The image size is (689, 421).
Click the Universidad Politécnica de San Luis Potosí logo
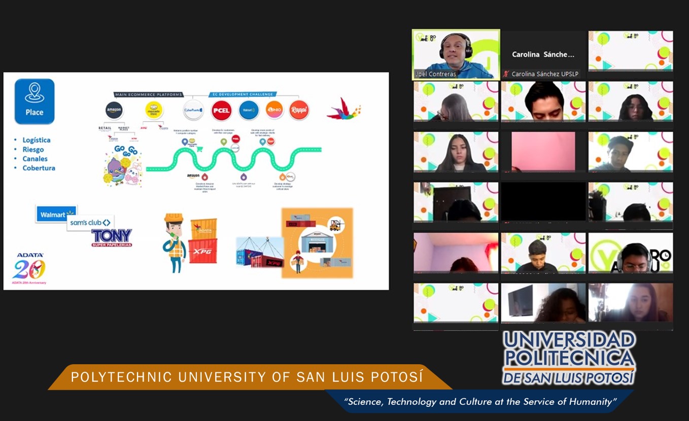pos(569,358)
